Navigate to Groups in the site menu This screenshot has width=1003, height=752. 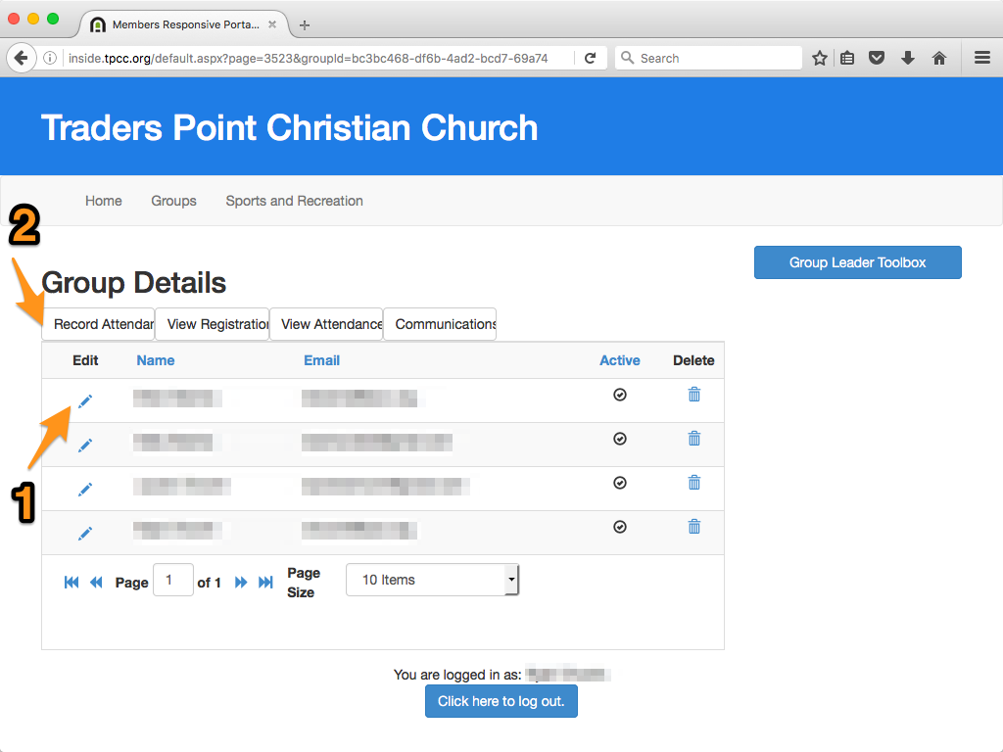point(173,201)
